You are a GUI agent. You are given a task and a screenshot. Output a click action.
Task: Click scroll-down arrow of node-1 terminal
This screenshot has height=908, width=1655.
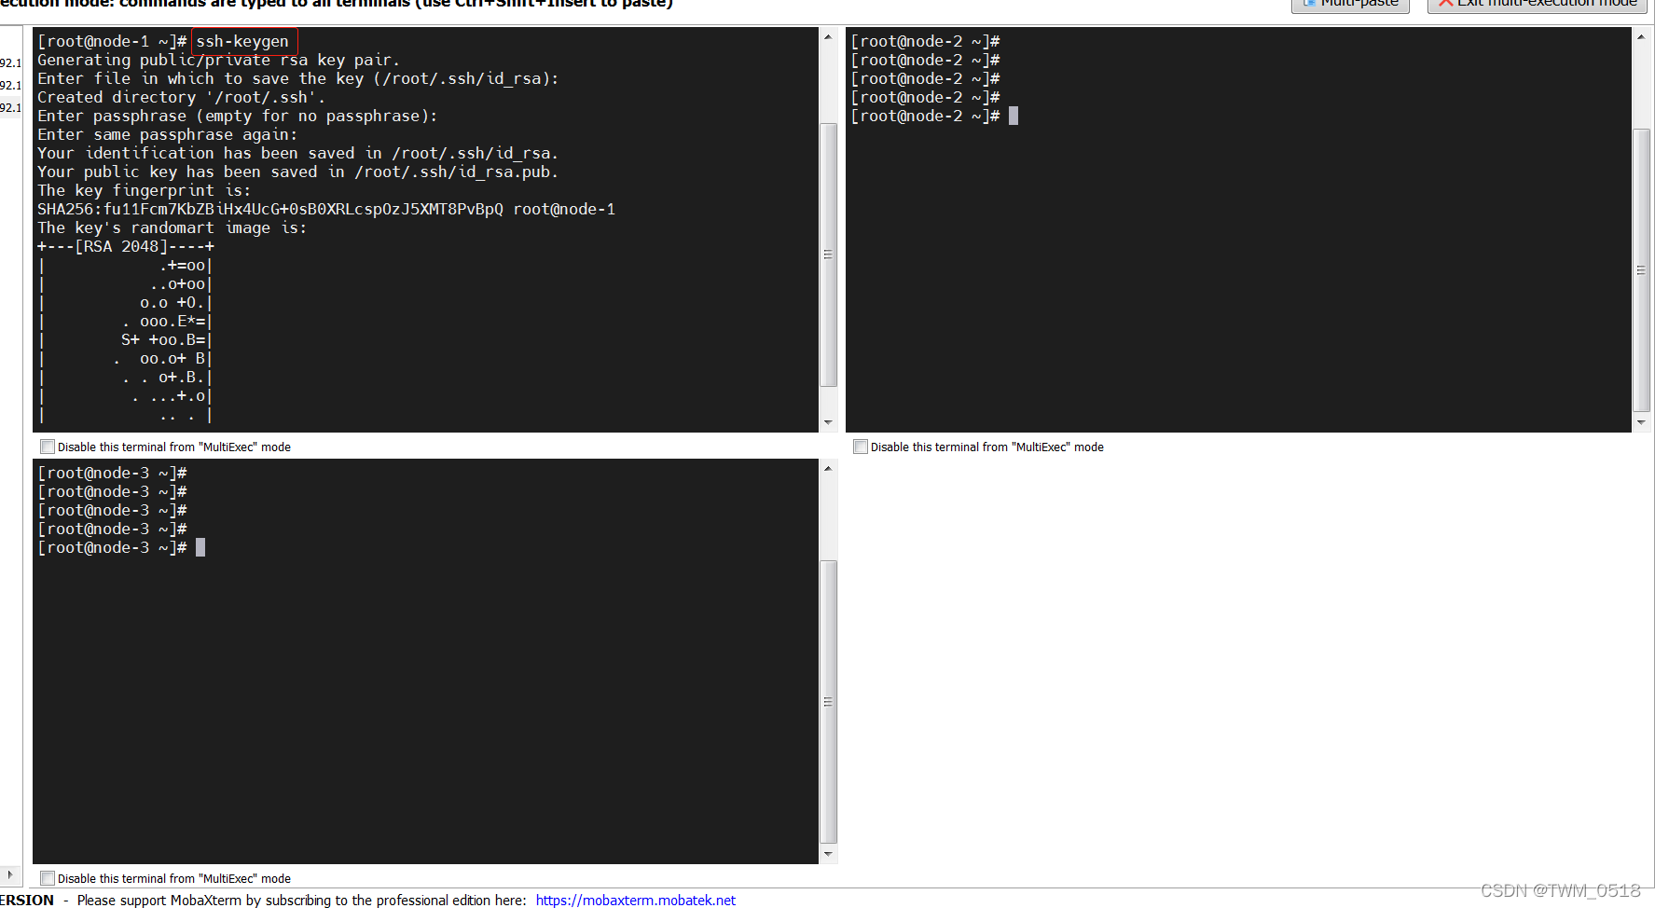[828, 422]
